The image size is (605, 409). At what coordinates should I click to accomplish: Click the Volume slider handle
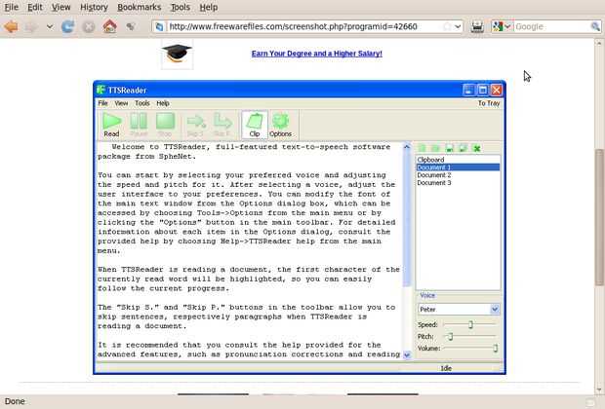(x=496, y=349)
